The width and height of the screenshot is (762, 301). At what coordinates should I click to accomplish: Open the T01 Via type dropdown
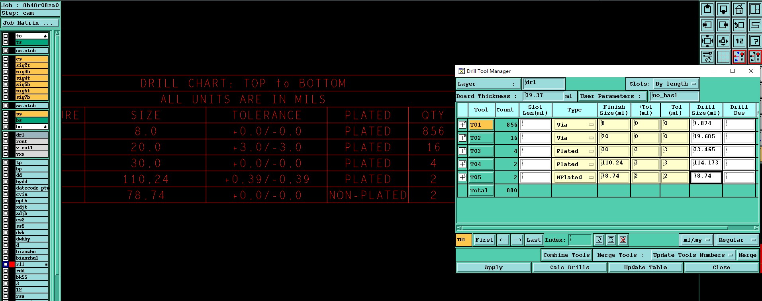(575, 125)
